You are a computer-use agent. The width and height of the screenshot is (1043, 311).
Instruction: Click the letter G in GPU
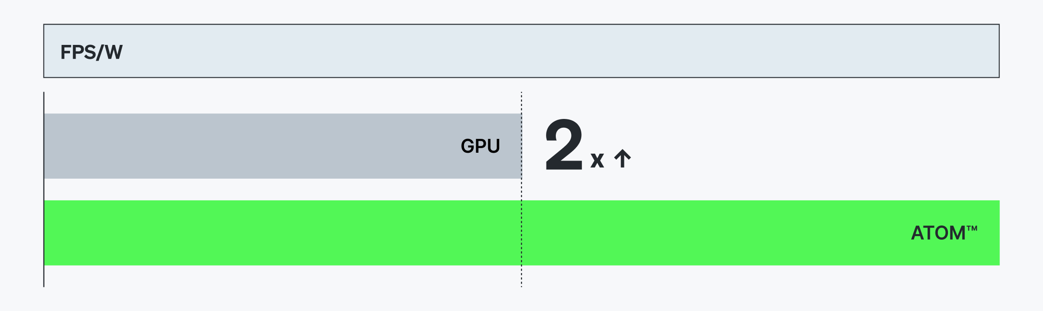point(467,146)
